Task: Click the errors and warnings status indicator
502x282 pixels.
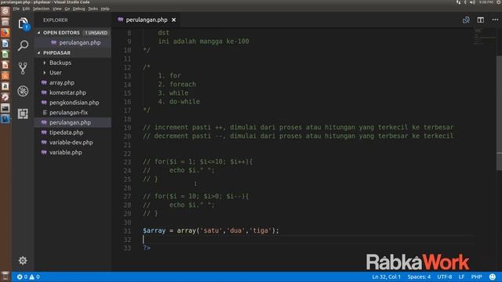Action: [x=28, y=277]
